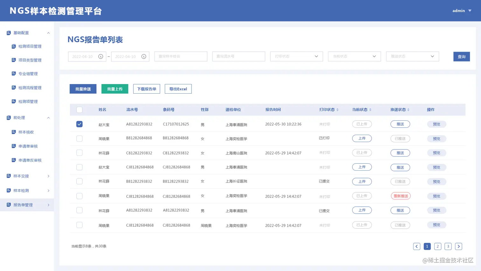The image size is (481, 271).
Task: Check the 林花薛 row with serial A81282293832
Action: point(80,210)
